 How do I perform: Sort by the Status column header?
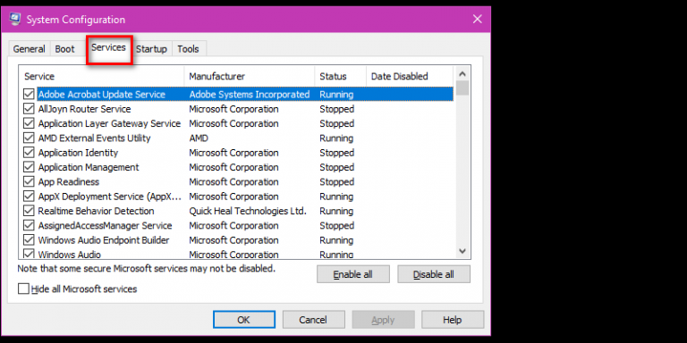coord(340,77)
